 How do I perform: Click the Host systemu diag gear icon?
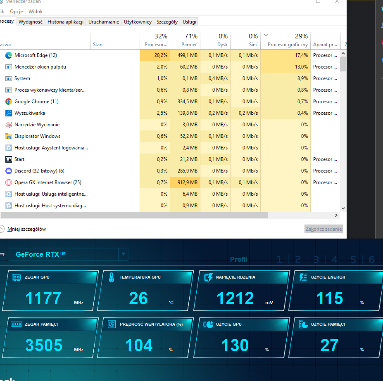[x=9, y=206]
